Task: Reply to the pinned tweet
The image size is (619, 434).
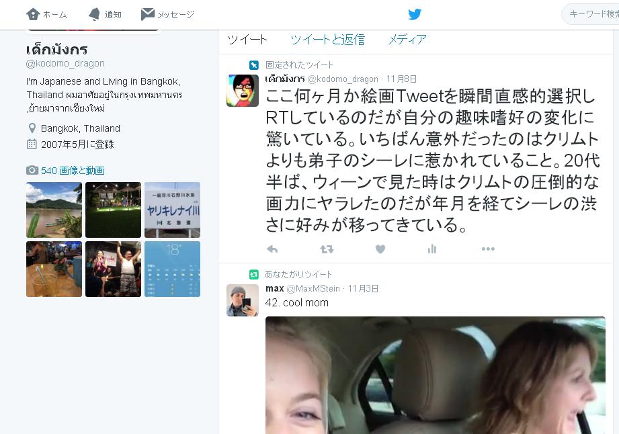Action: click(x=272, y=249)
